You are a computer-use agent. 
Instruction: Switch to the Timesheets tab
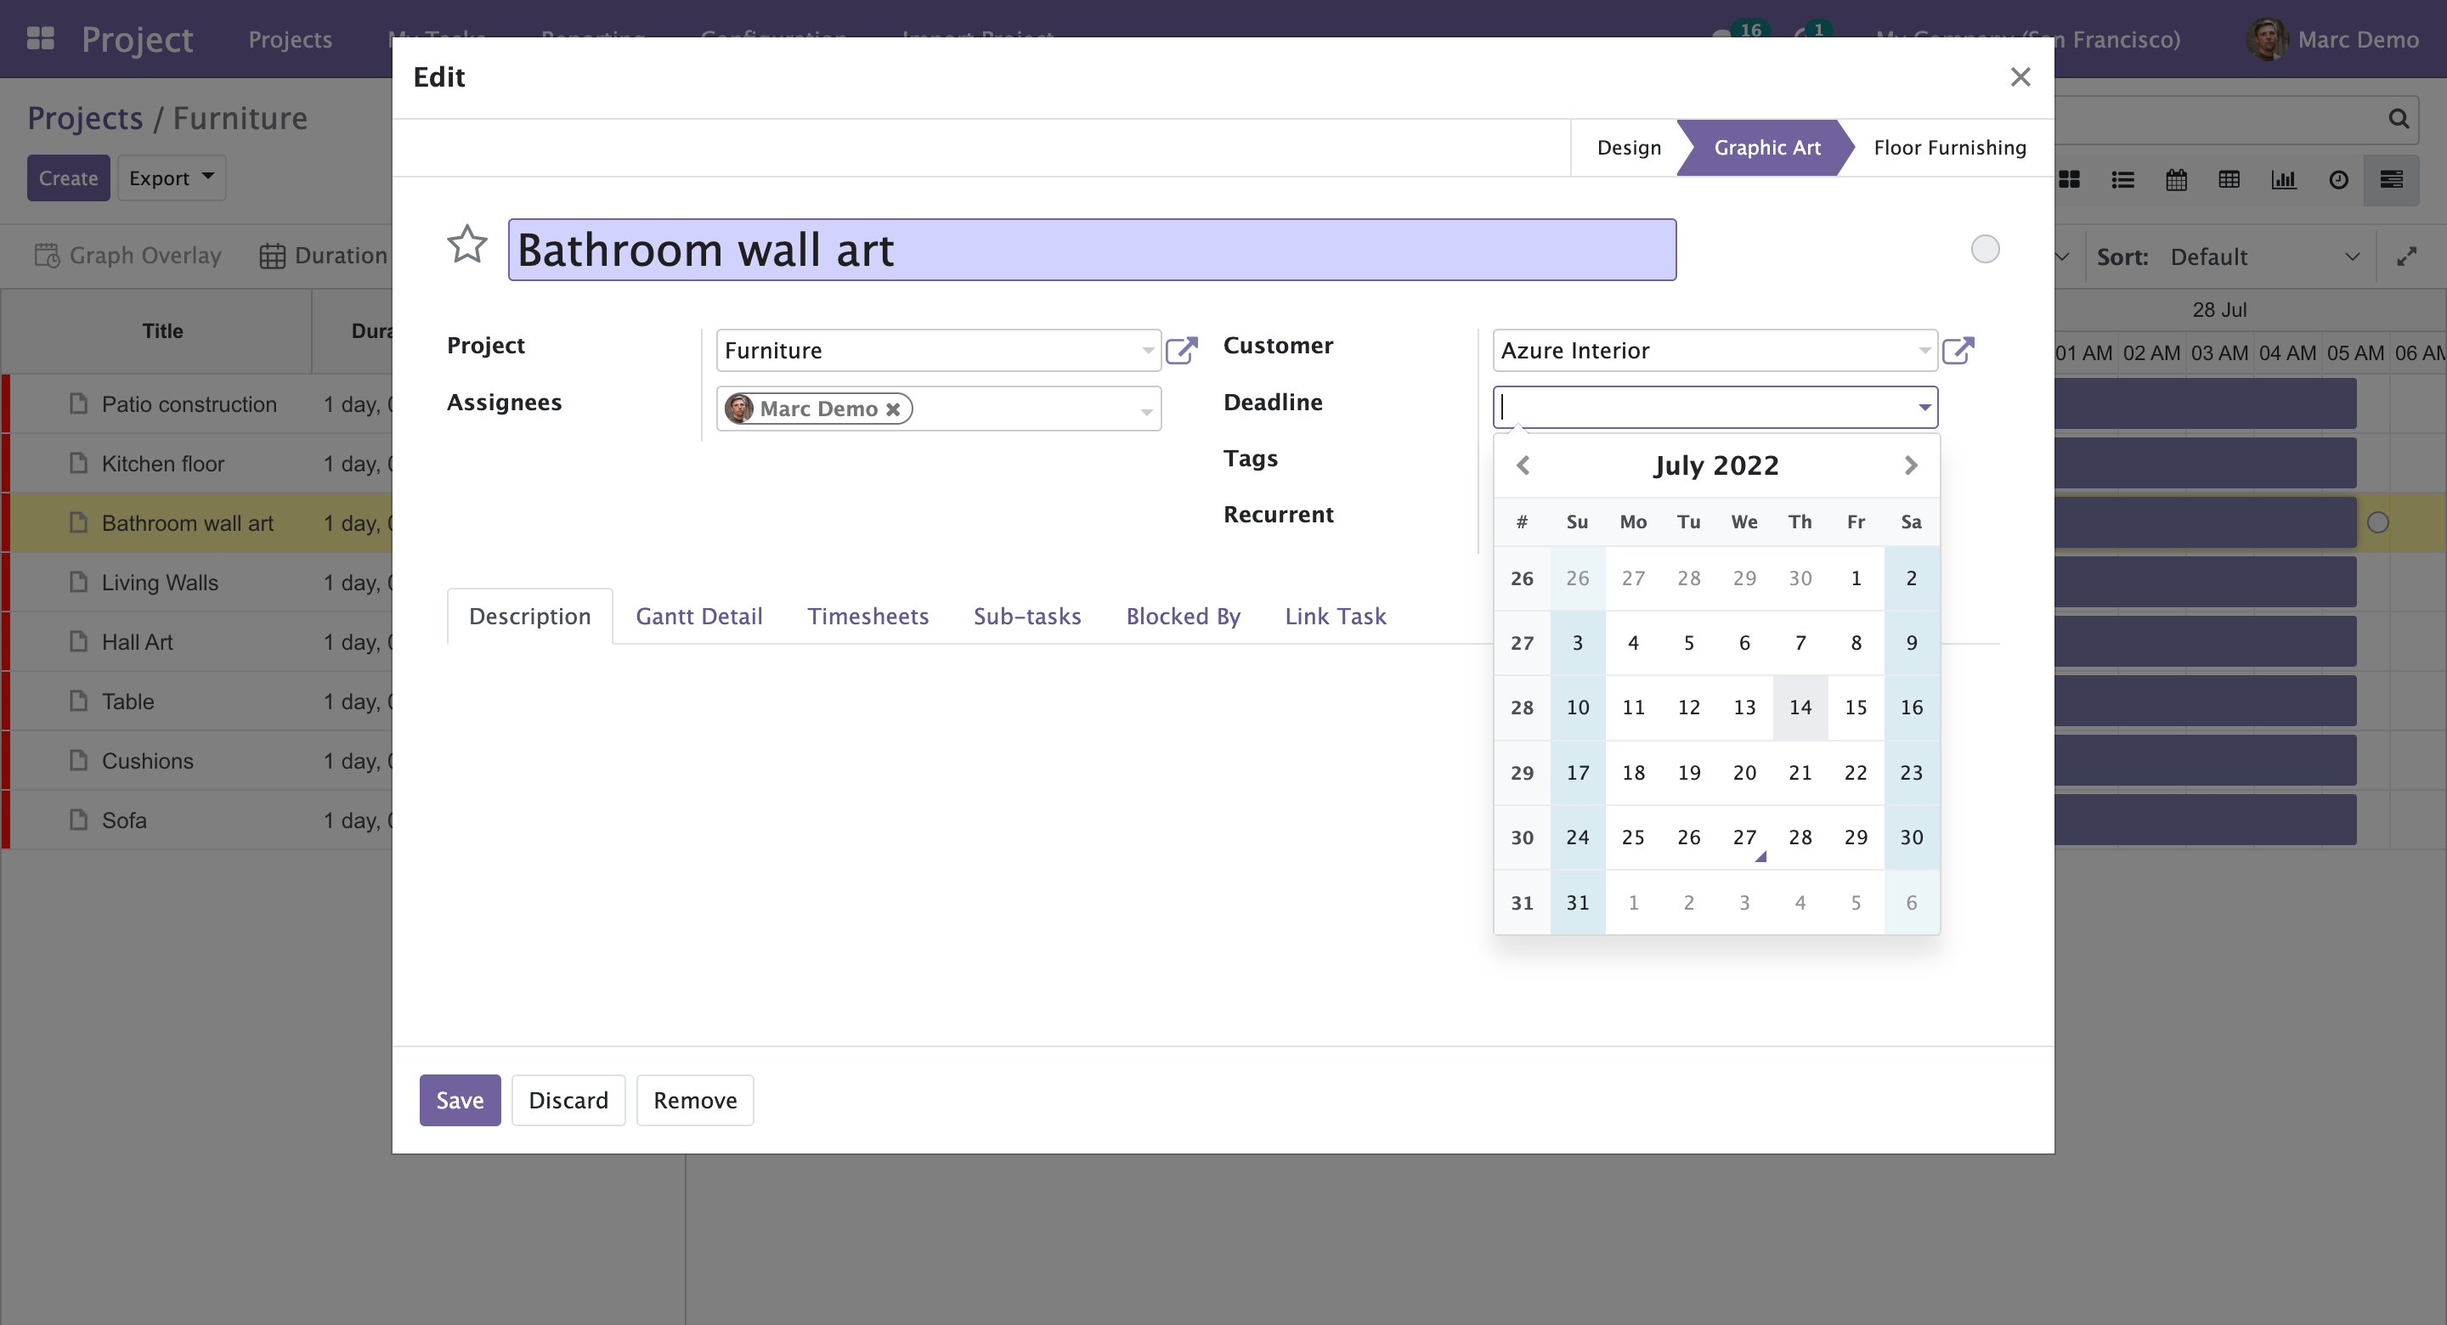click(867, 617)
